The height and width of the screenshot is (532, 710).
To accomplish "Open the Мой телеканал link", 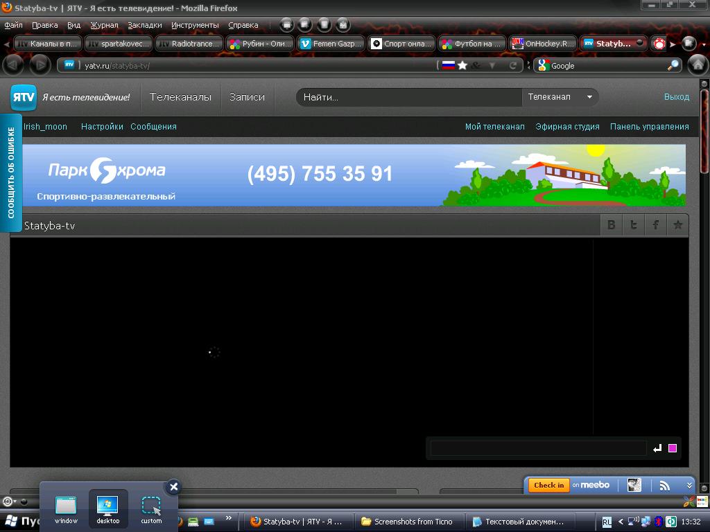I will (495, 127).
